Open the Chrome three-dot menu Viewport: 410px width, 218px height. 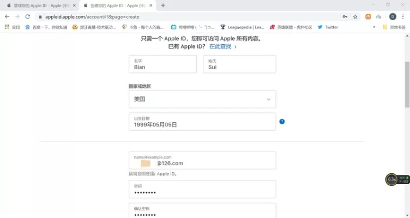[403, 17]
